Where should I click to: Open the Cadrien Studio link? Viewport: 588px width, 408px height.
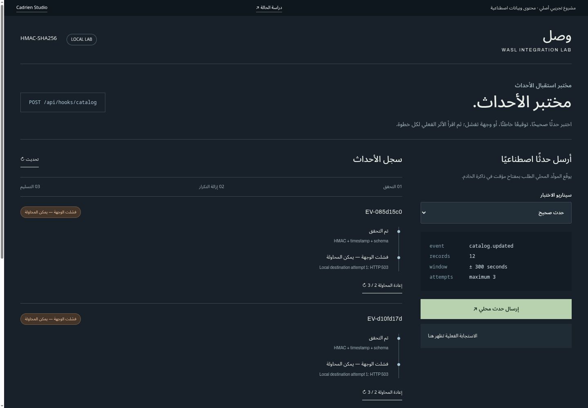point(32,8)
